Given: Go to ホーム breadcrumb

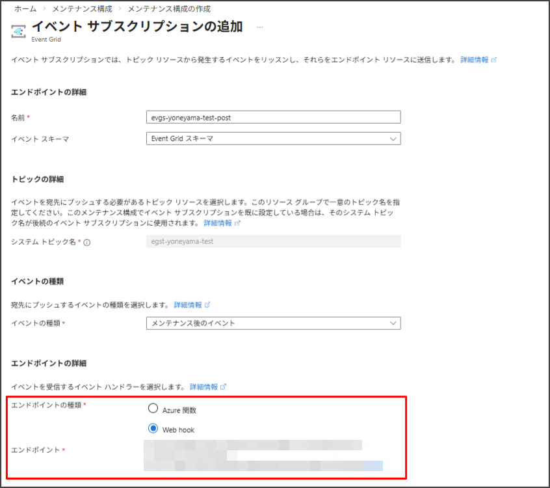Looking at the screenshot, I should (25, 9).
